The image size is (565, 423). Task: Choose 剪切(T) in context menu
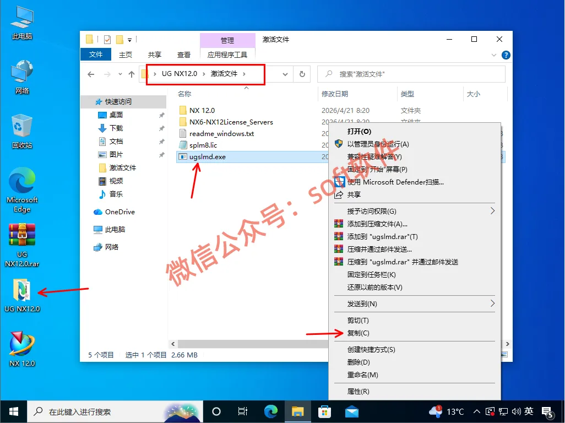414,321
